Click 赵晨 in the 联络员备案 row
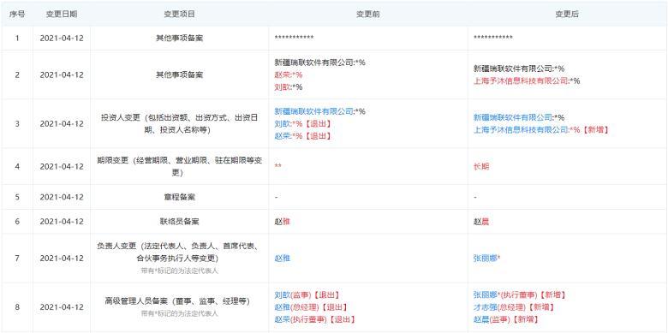This screenshot has height=333, width=668. click(481, 222)
